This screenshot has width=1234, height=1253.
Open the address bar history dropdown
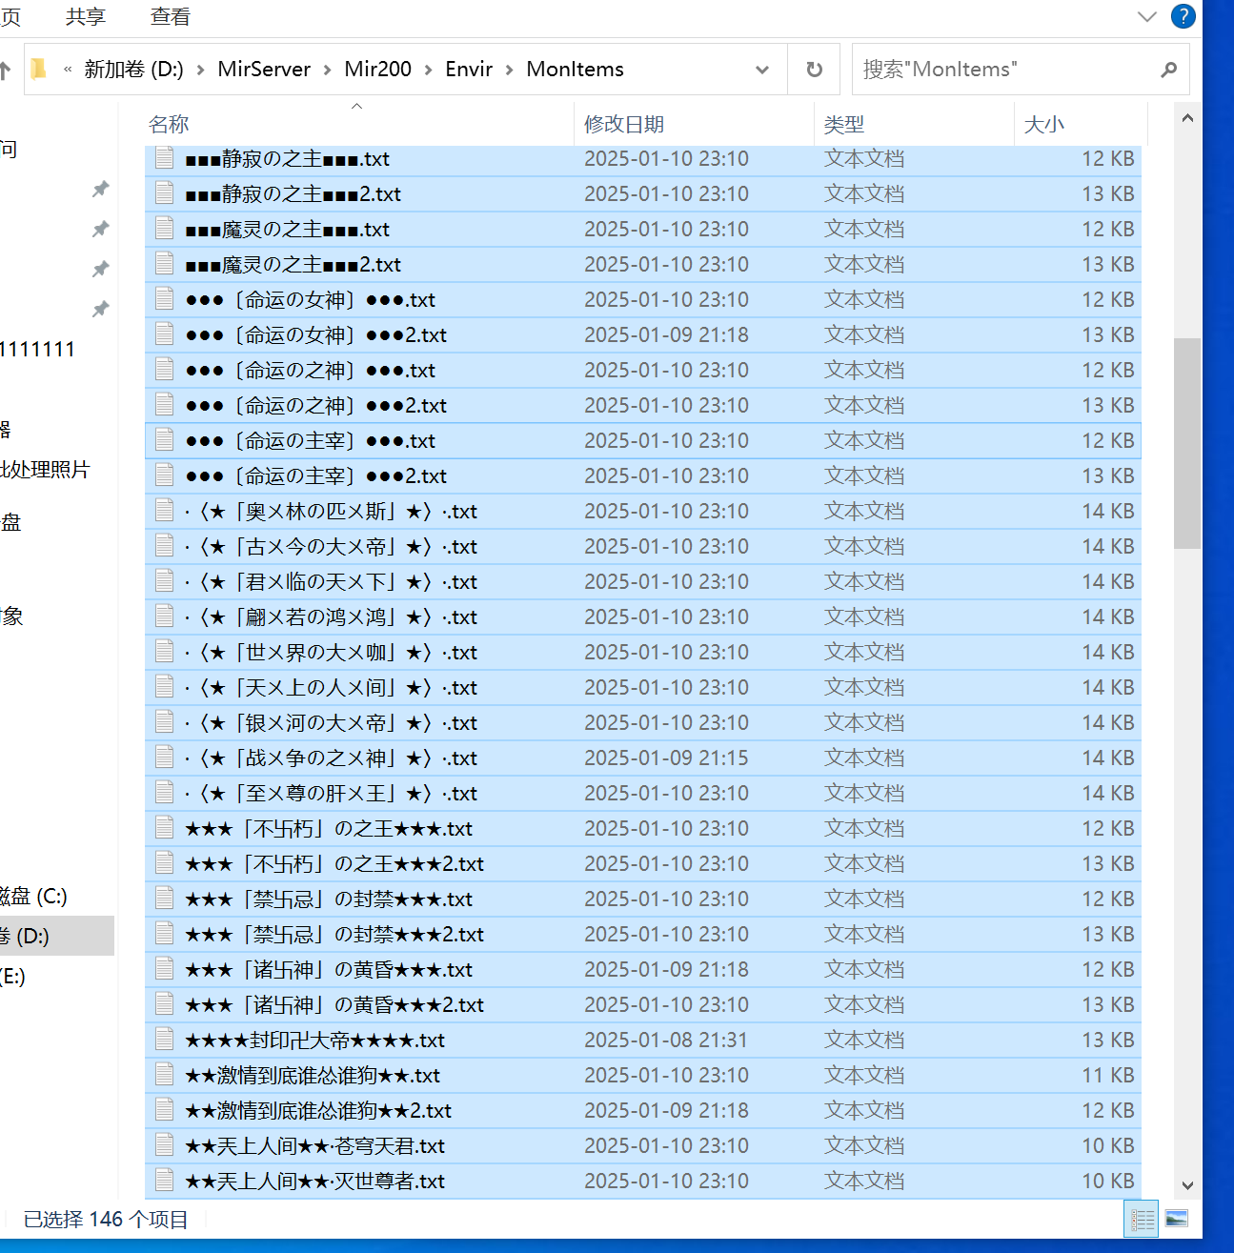pos(762,69)
